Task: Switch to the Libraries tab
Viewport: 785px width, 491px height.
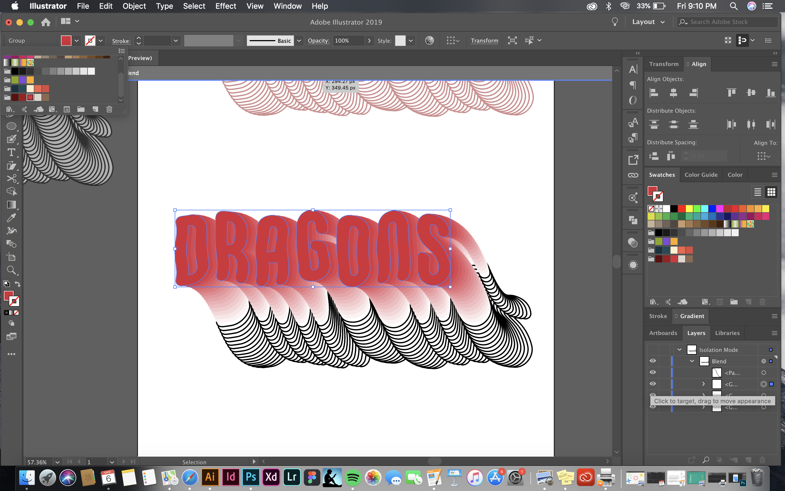Action: click(x=727, y=333)
